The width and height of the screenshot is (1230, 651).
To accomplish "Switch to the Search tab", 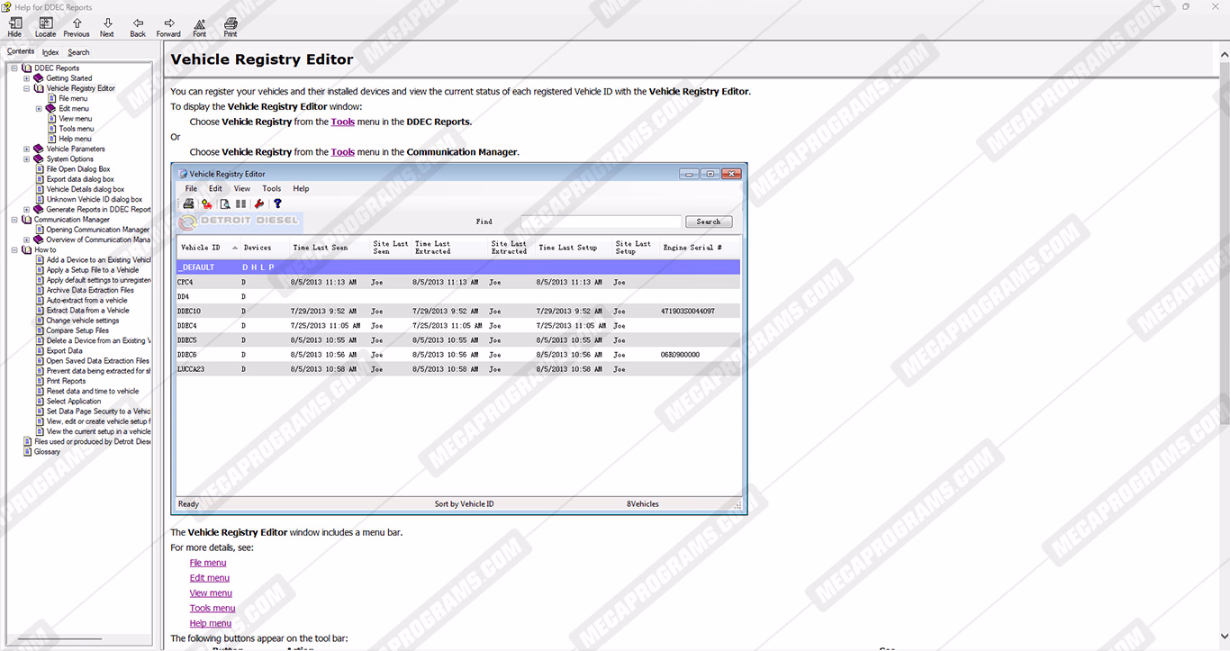I will (78, 52).
